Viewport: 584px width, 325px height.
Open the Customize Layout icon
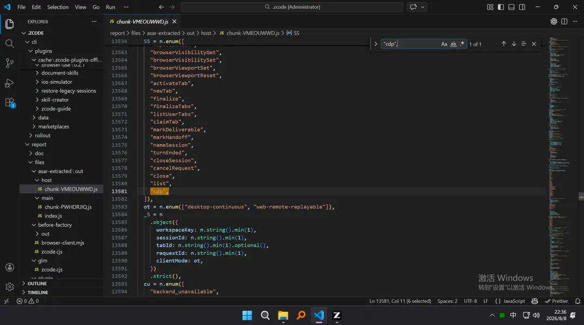490,7
